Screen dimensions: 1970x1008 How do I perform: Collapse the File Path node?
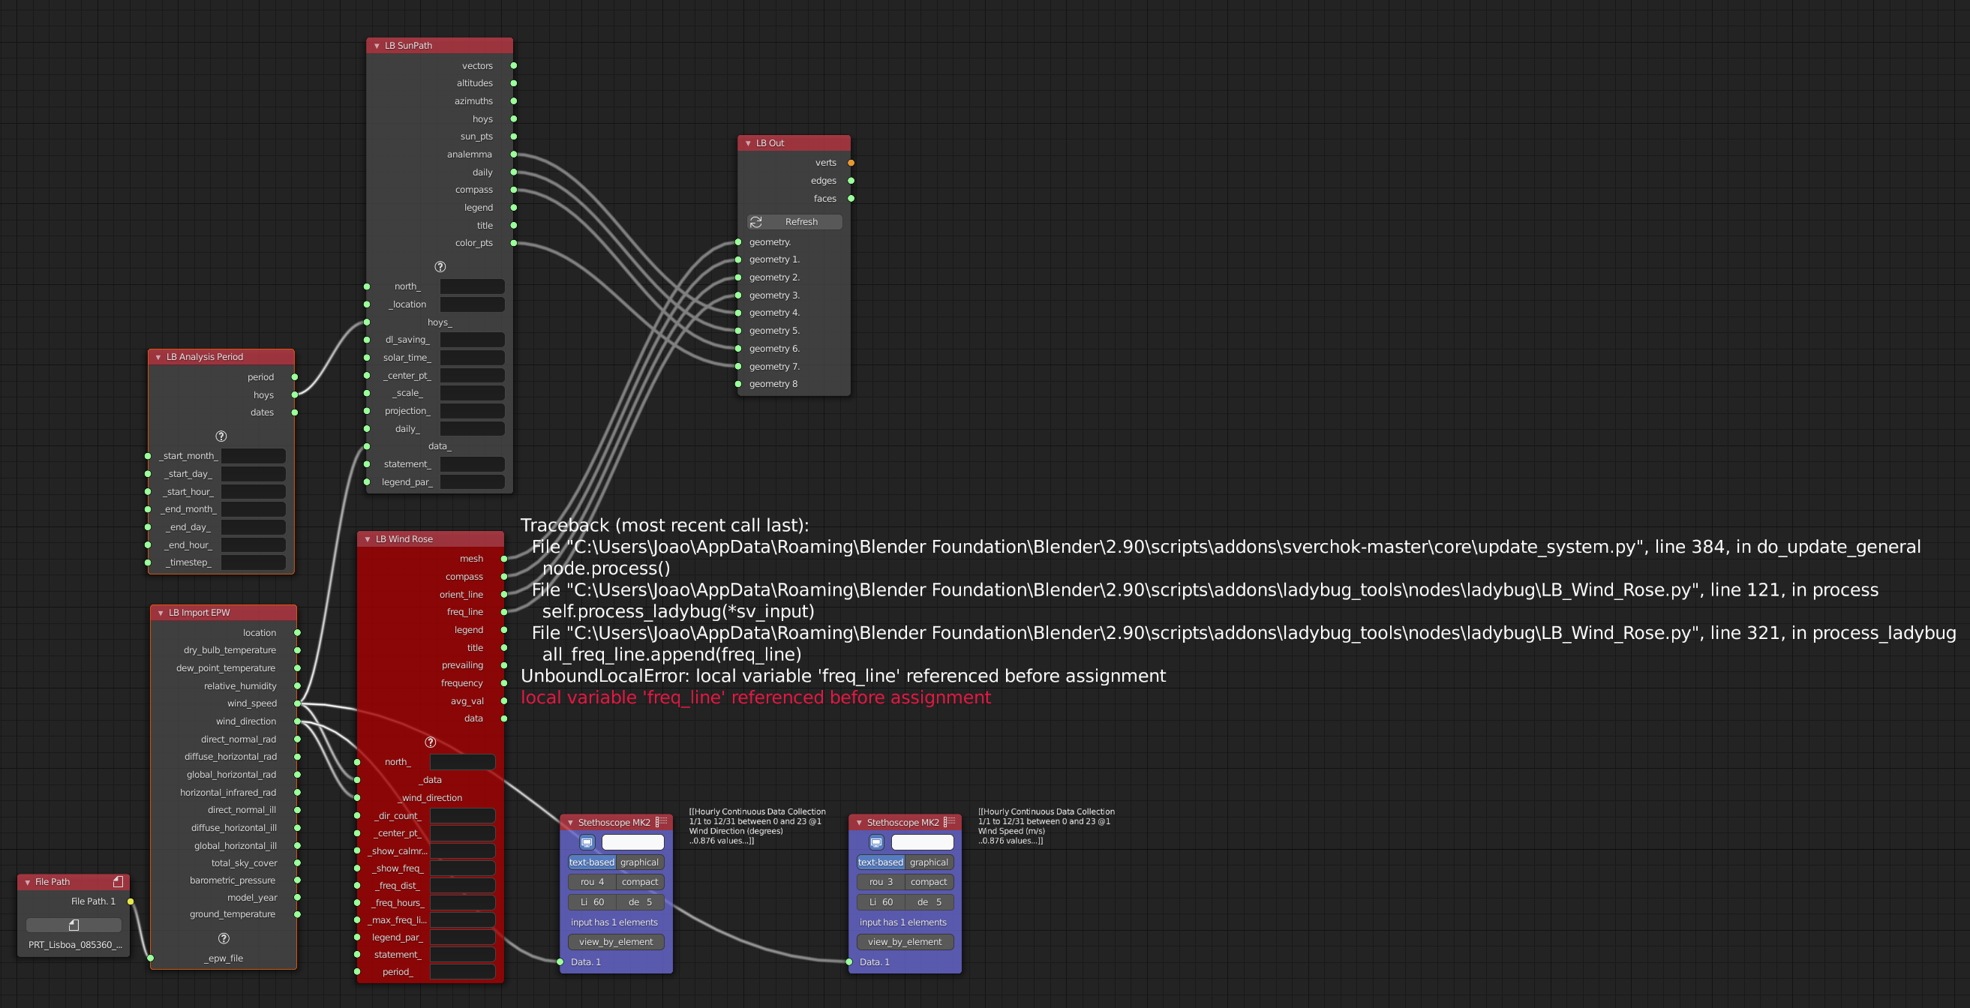29,881
